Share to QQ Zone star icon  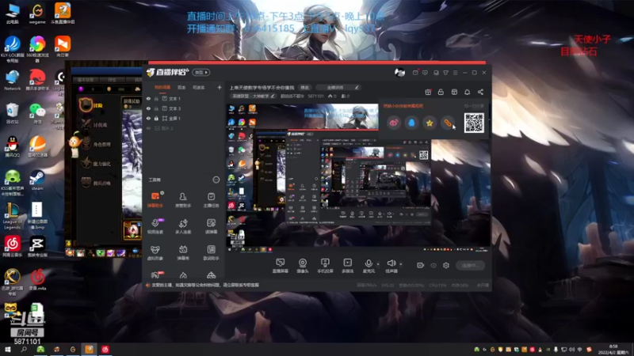[430, 123]
